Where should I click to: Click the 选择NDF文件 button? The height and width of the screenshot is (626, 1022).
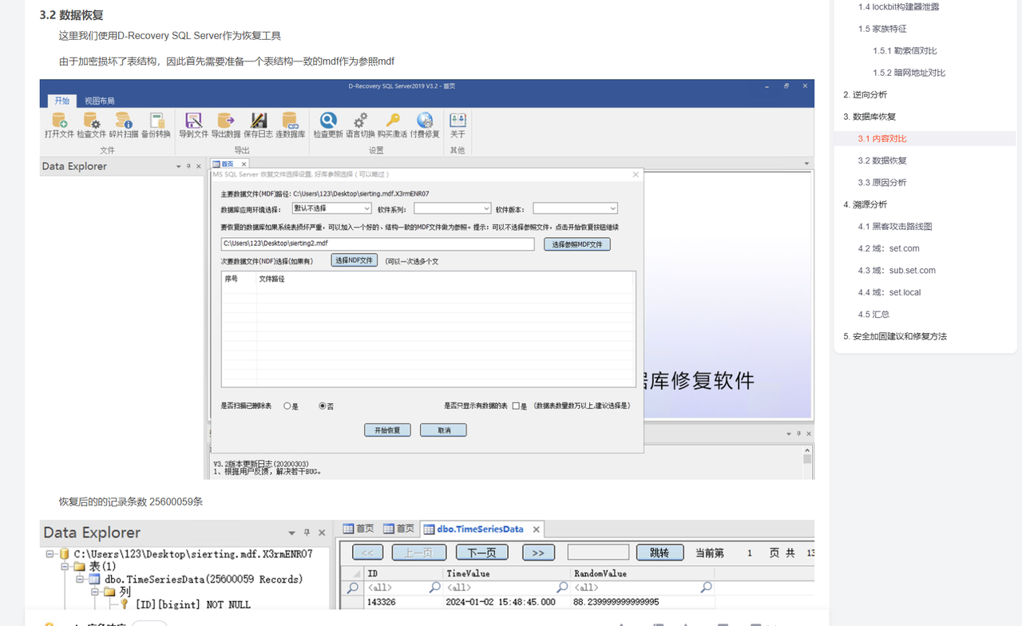(354, 260)
